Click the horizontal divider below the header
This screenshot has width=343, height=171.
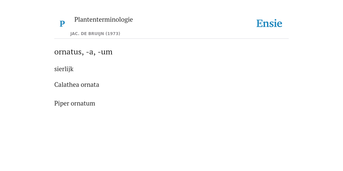(171, 39)
